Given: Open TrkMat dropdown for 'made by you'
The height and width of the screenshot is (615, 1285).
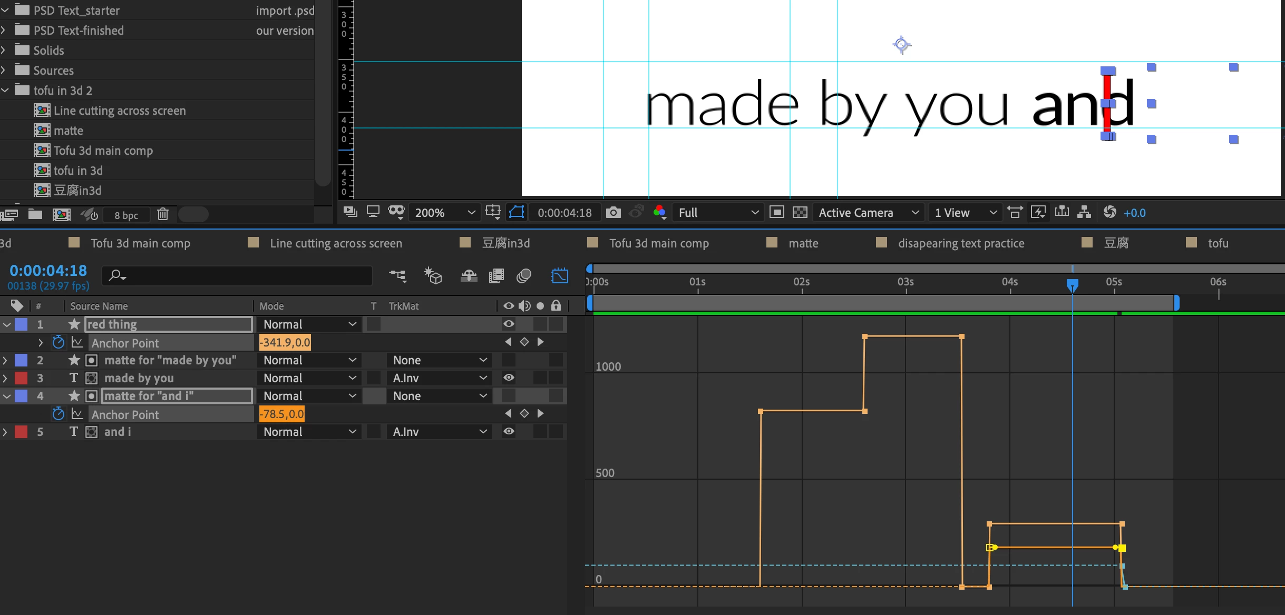Looking at the screenshot, I should click(439, 378).
